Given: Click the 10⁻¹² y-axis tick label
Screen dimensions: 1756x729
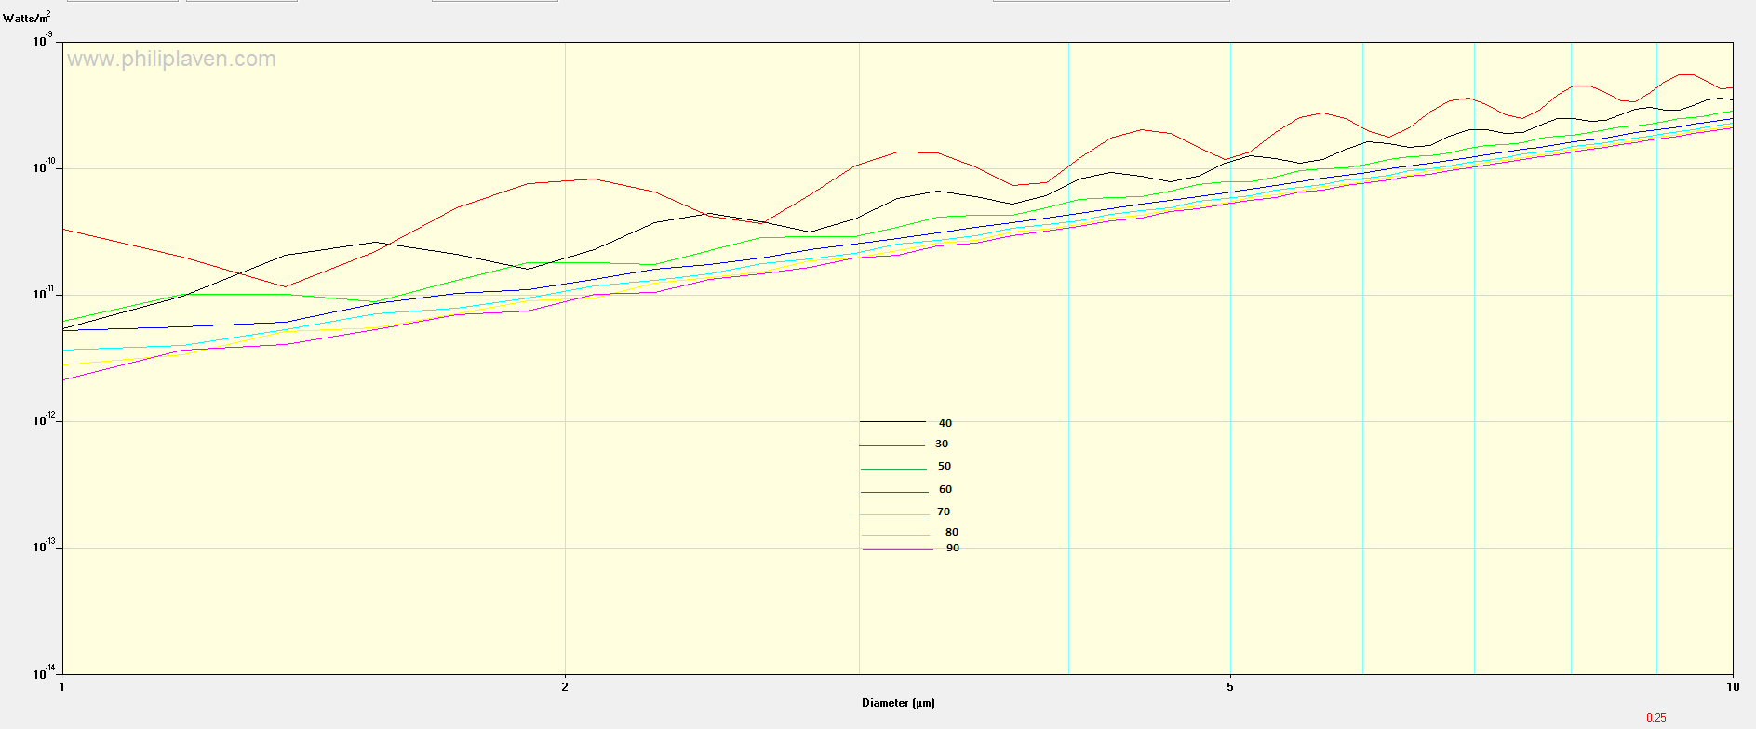Looking at the screenshot, I should click(x=43, y=420).
